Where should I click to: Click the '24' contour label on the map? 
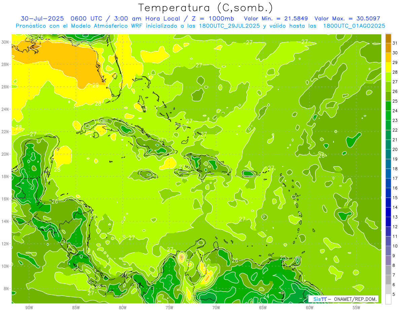coord(266,296)
